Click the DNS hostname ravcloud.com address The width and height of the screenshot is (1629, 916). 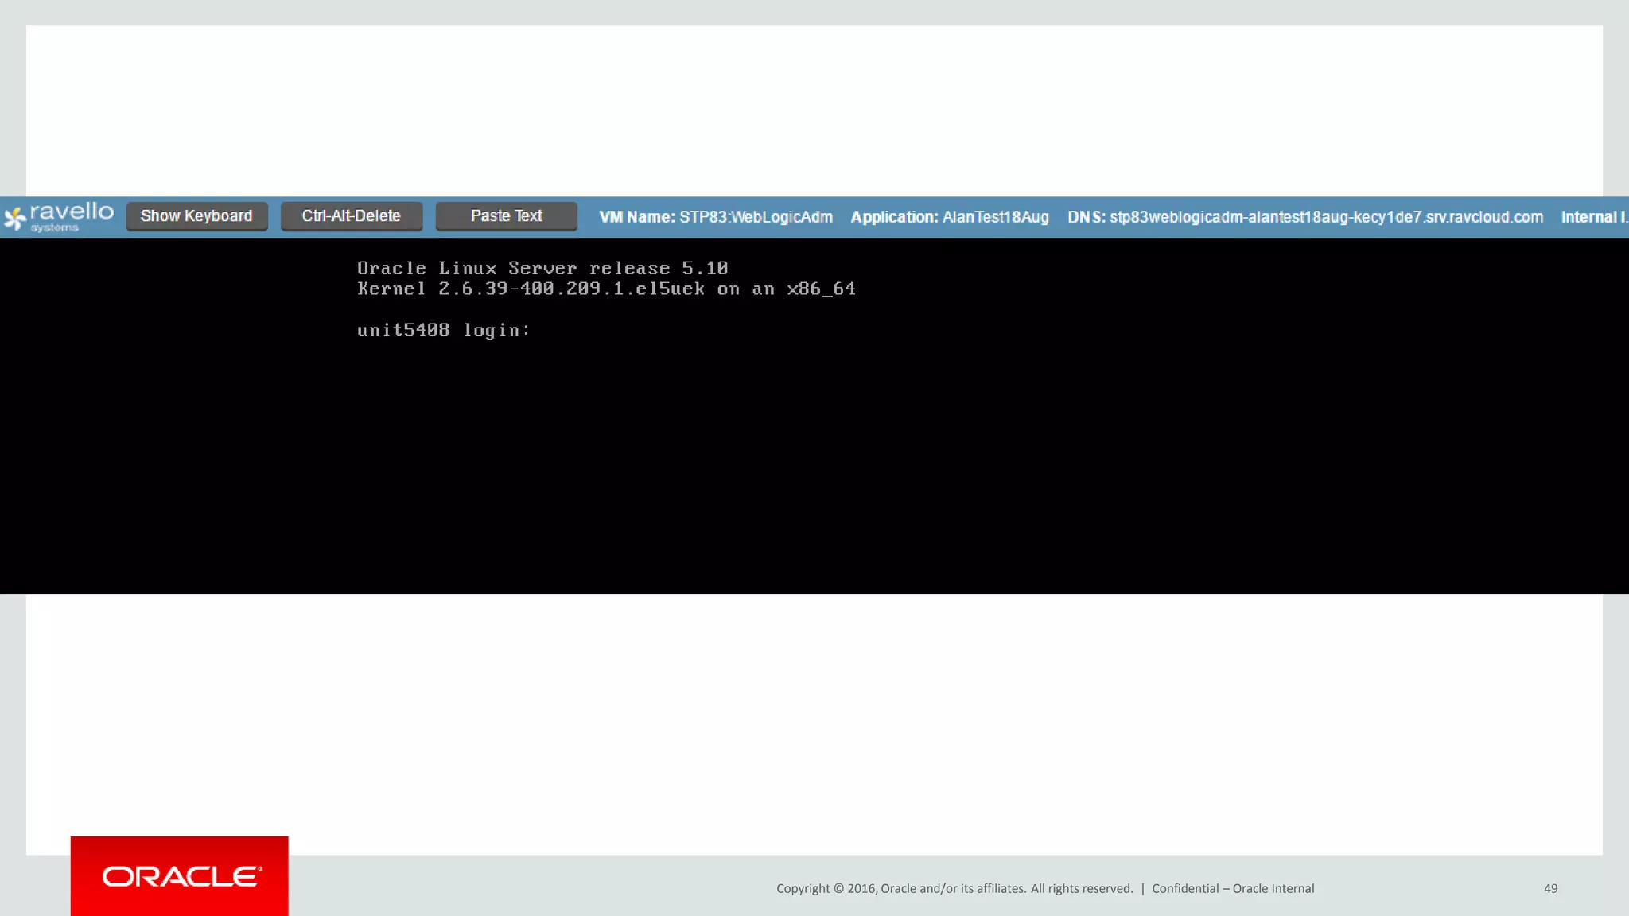(x=1326, y=217)
